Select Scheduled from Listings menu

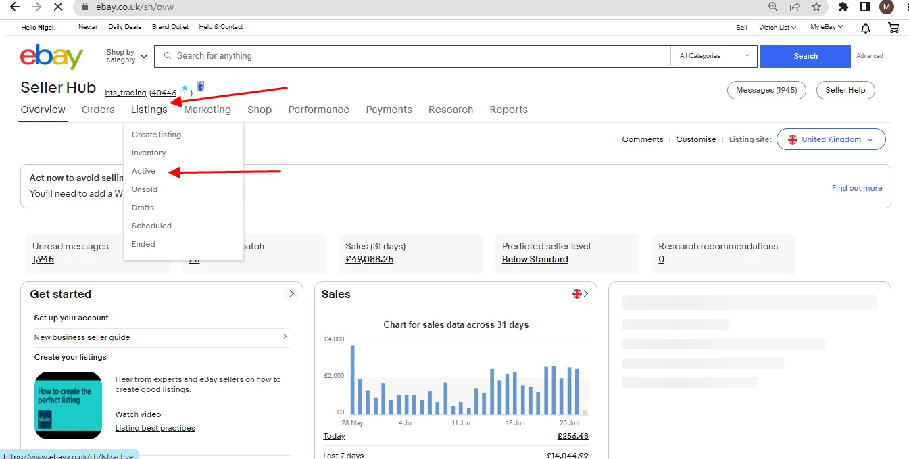coord(151,226)
